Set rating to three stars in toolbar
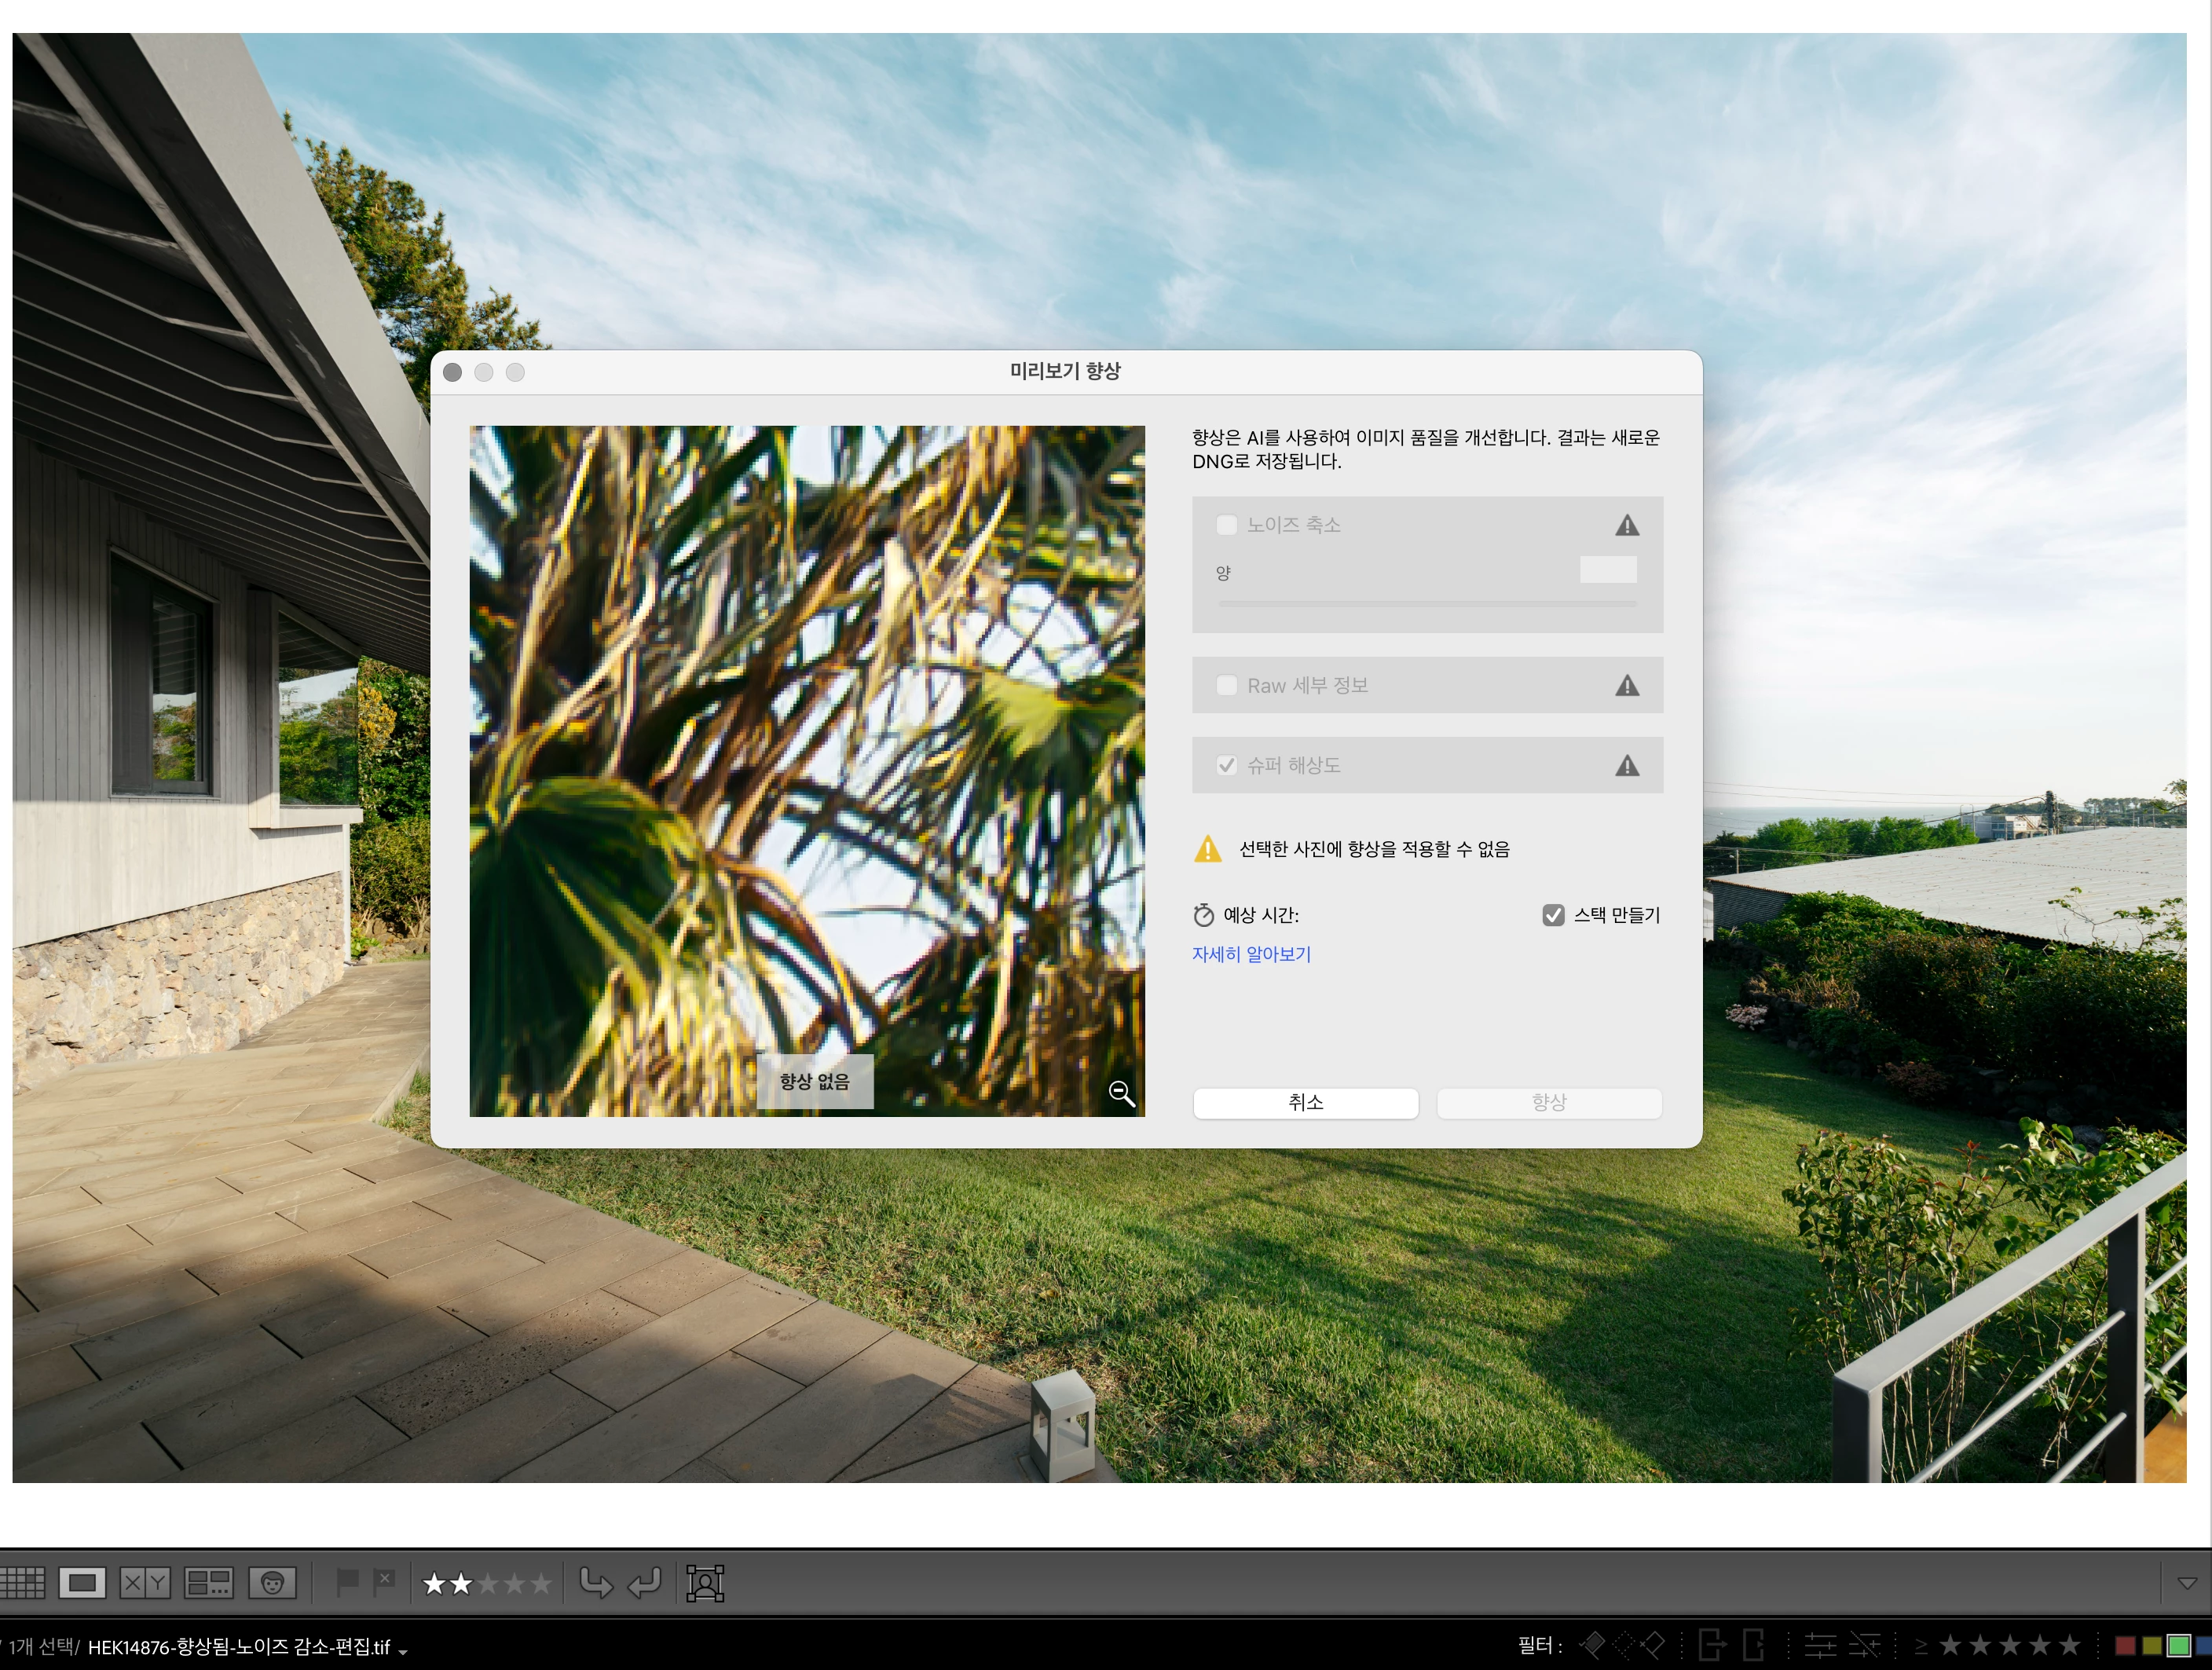This screenshot has width=2212, height=1670. (x=488, y=1583)
